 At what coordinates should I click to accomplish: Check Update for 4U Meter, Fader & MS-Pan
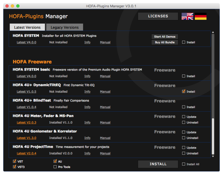pyautogui.click(x=183, y=117)
